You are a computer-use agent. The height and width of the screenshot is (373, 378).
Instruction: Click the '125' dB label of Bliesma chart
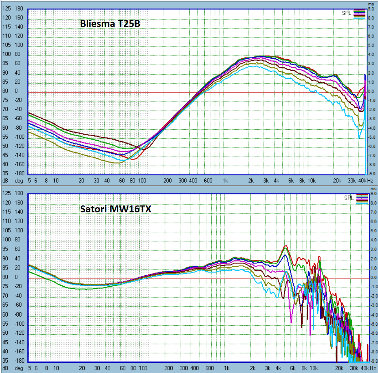tap(7, 8)
